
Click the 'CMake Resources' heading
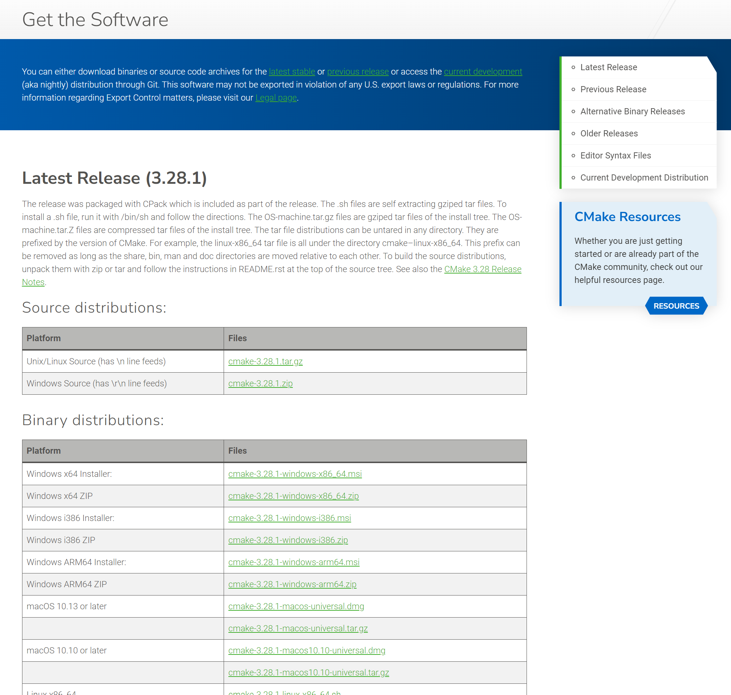tap(627, 217)
